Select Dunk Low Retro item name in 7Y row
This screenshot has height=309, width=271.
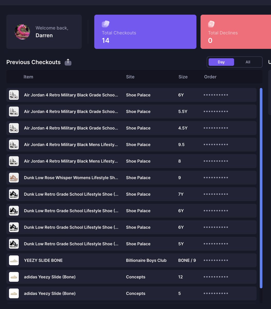71,194
